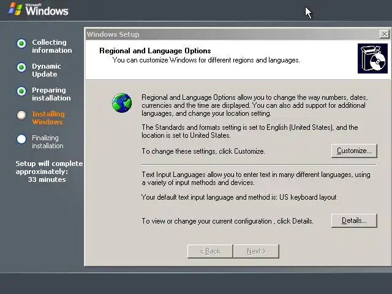The width and height of the screenshot is (392, 294).
Task: Click the orange 'Installing Windows' label
Action: tap(48, 118)
